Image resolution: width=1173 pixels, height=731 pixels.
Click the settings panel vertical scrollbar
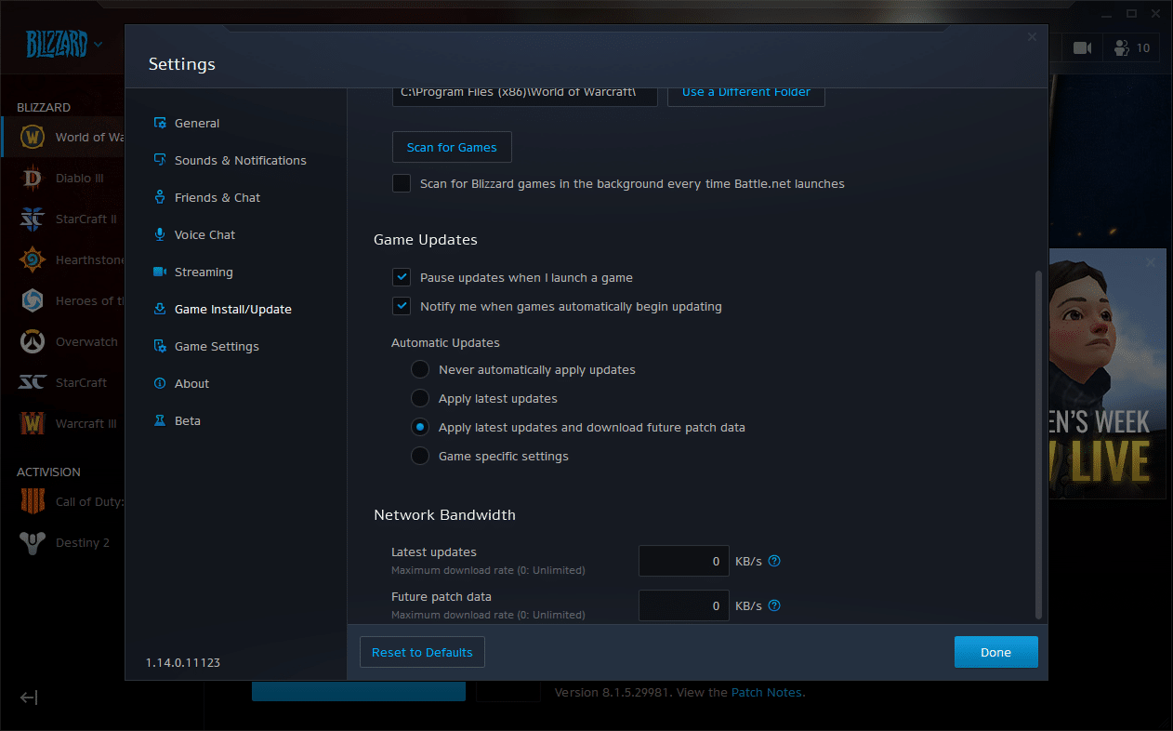pyautogui.click(x=1039, y=445)
